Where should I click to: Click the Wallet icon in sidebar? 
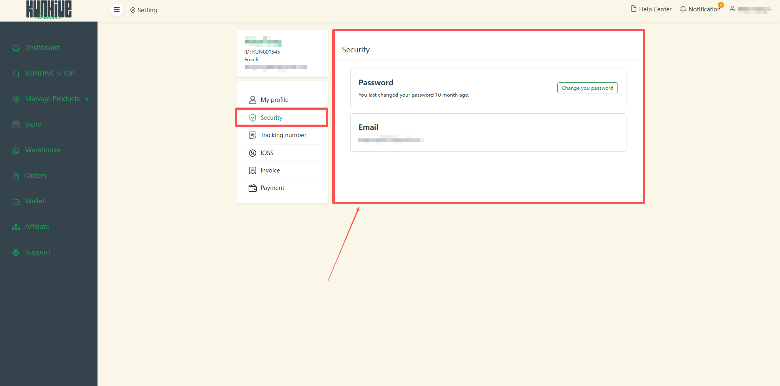16,201
